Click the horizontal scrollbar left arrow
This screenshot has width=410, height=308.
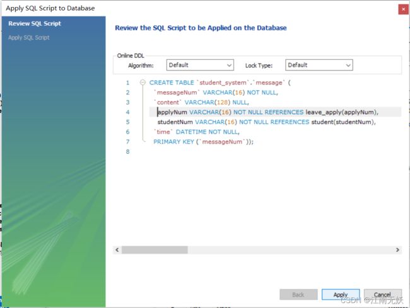(117, 250)
